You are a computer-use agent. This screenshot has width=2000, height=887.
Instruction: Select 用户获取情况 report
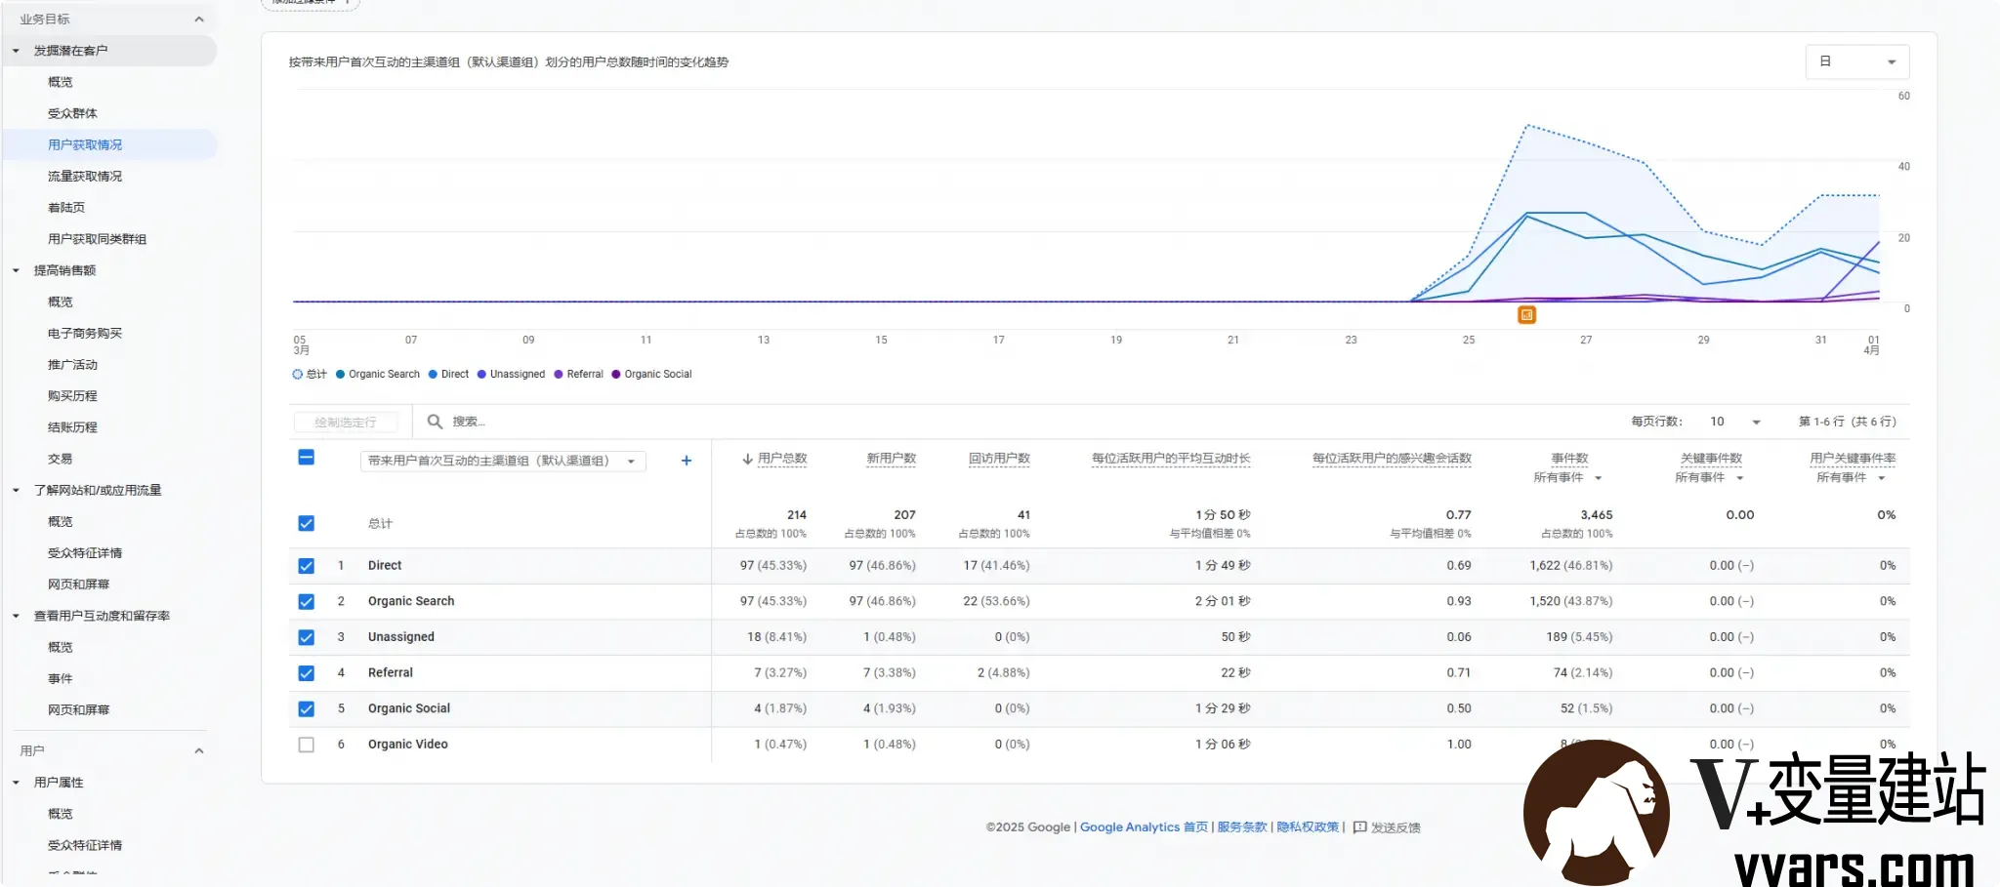[85, 144]
